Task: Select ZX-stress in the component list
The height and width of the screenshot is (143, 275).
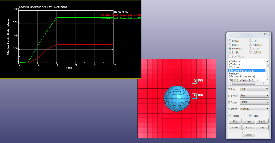Action: click(234, 68)
